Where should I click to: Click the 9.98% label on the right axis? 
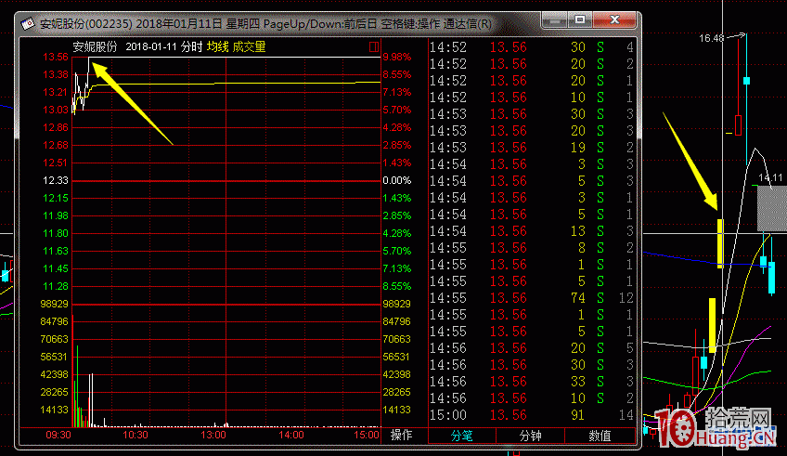point(397,57)
